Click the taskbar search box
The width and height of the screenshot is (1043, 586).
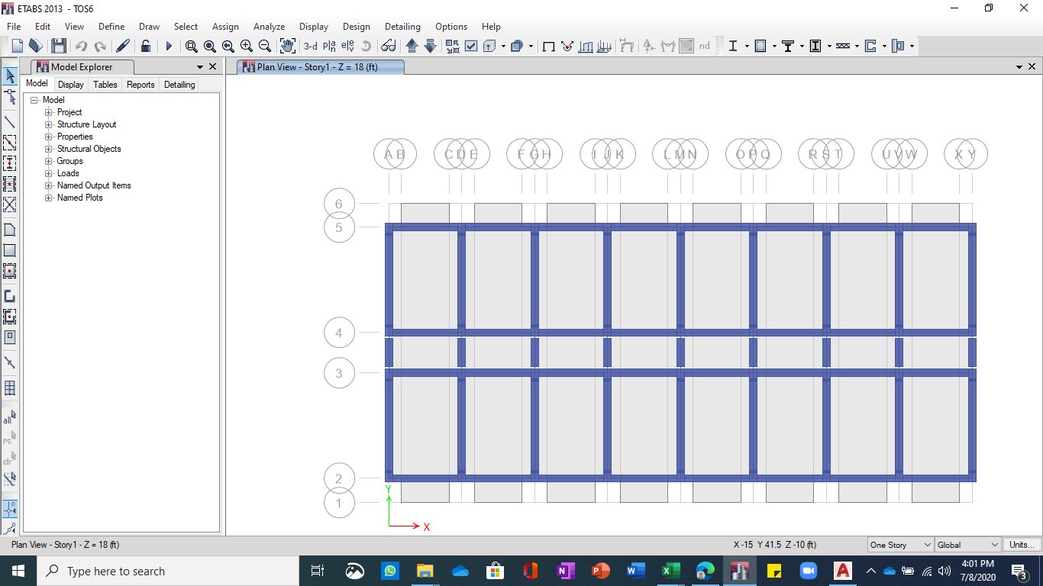(x=168, y=571)
